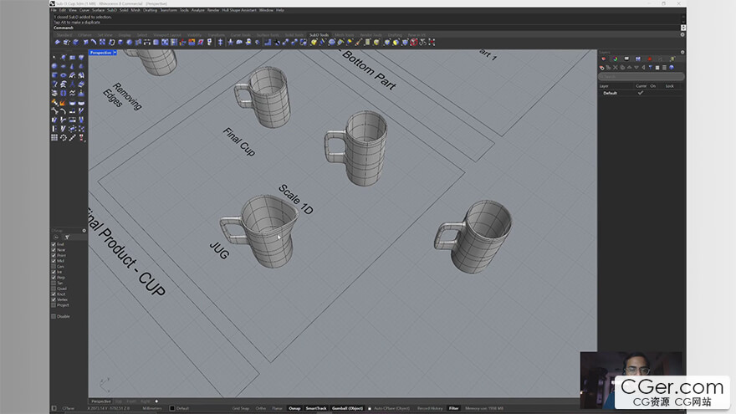Open the SubD menu
736x414 pixels.
110,10
